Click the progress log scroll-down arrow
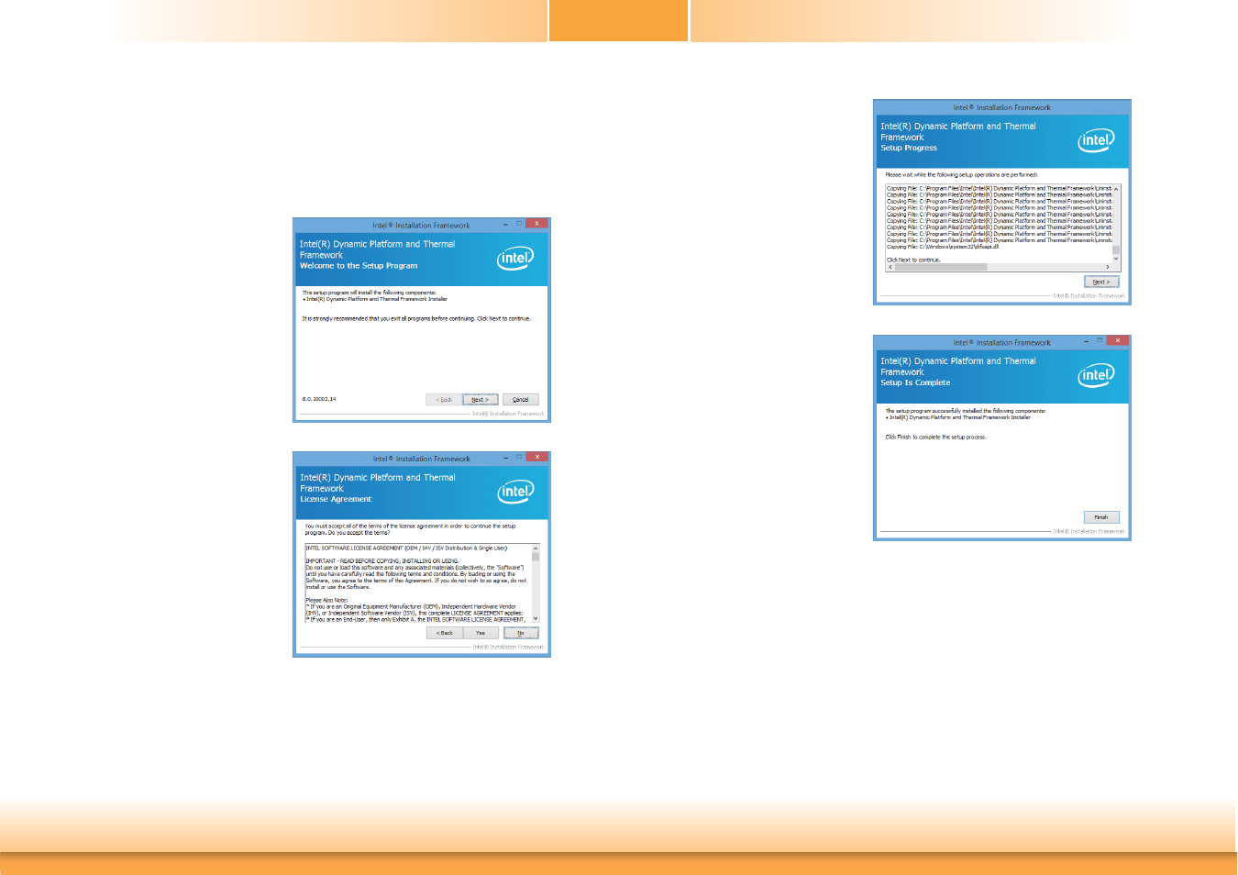The height and width of the screenshot is (875, 1238). [1116, 259]
